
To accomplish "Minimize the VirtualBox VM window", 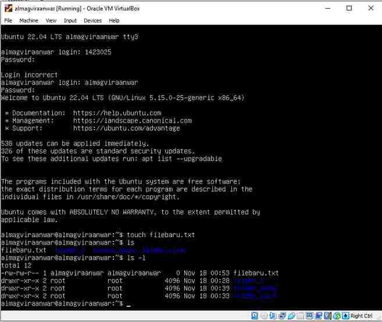I will pos(328,8).
